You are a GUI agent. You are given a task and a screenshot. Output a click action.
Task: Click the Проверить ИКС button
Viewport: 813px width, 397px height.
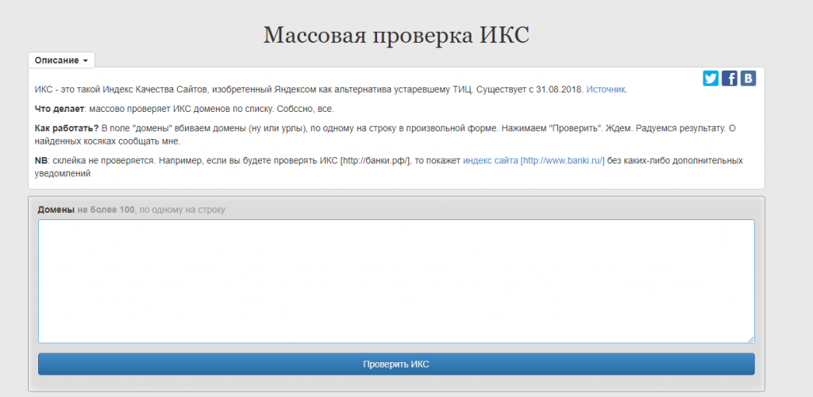pos(396,364)
